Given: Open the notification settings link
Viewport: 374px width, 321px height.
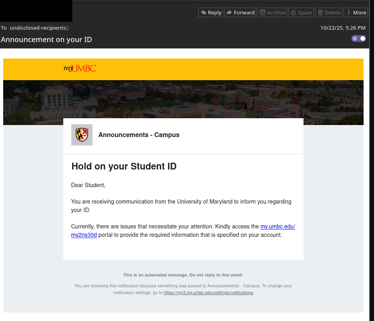Looking at the screenshot, I should 208,293.
